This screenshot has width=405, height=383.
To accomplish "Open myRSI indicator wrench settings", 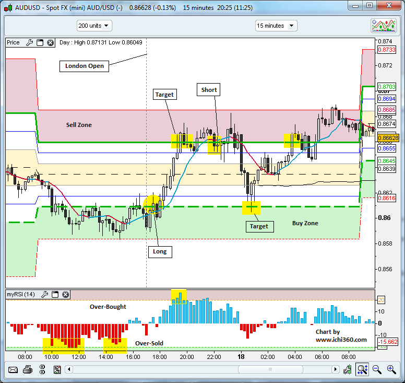I will 44,295.
